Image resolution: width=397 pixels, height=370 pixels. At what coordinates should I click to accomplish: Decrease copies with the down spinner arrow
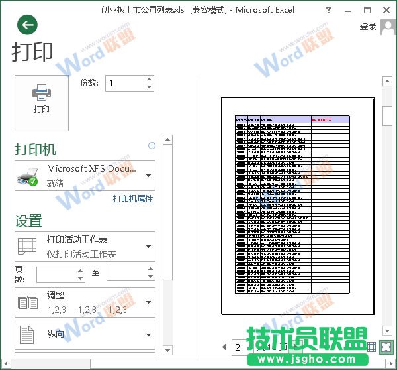[149, 87]
